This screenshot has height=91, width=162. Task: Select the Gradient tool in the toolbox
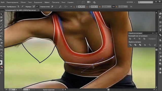[1, 43]
